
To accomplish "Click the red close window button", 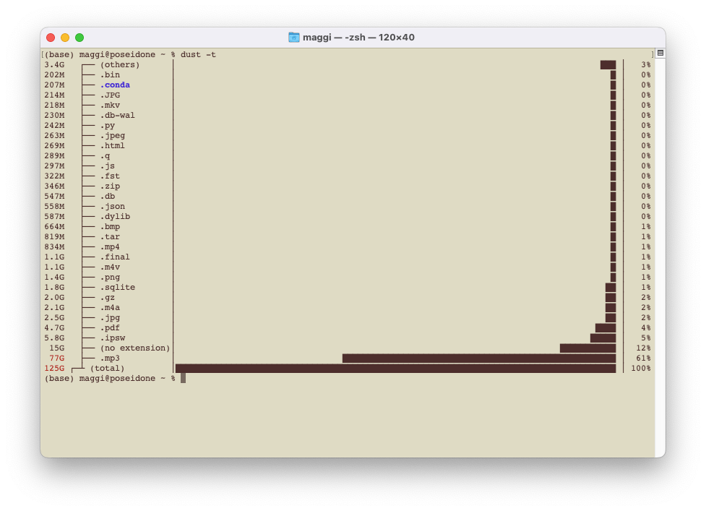I will [x=51, y=38].
